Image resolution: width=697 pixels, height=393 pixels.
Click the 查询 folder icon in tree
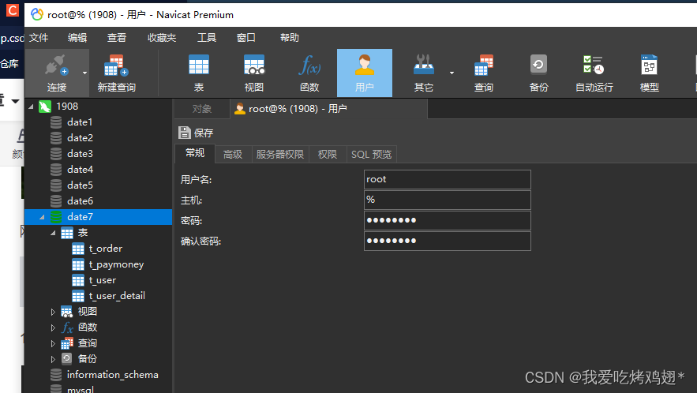[x=66, y=343]
